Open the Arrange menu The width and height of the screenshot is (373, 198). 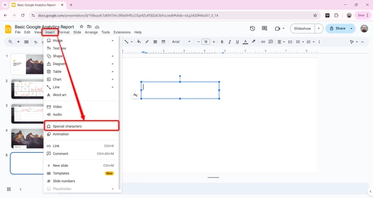91,32
